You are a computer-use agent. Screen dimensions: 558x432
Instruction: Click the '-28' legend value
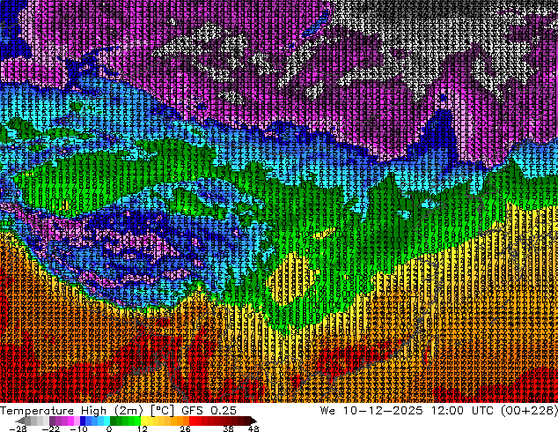18,428
